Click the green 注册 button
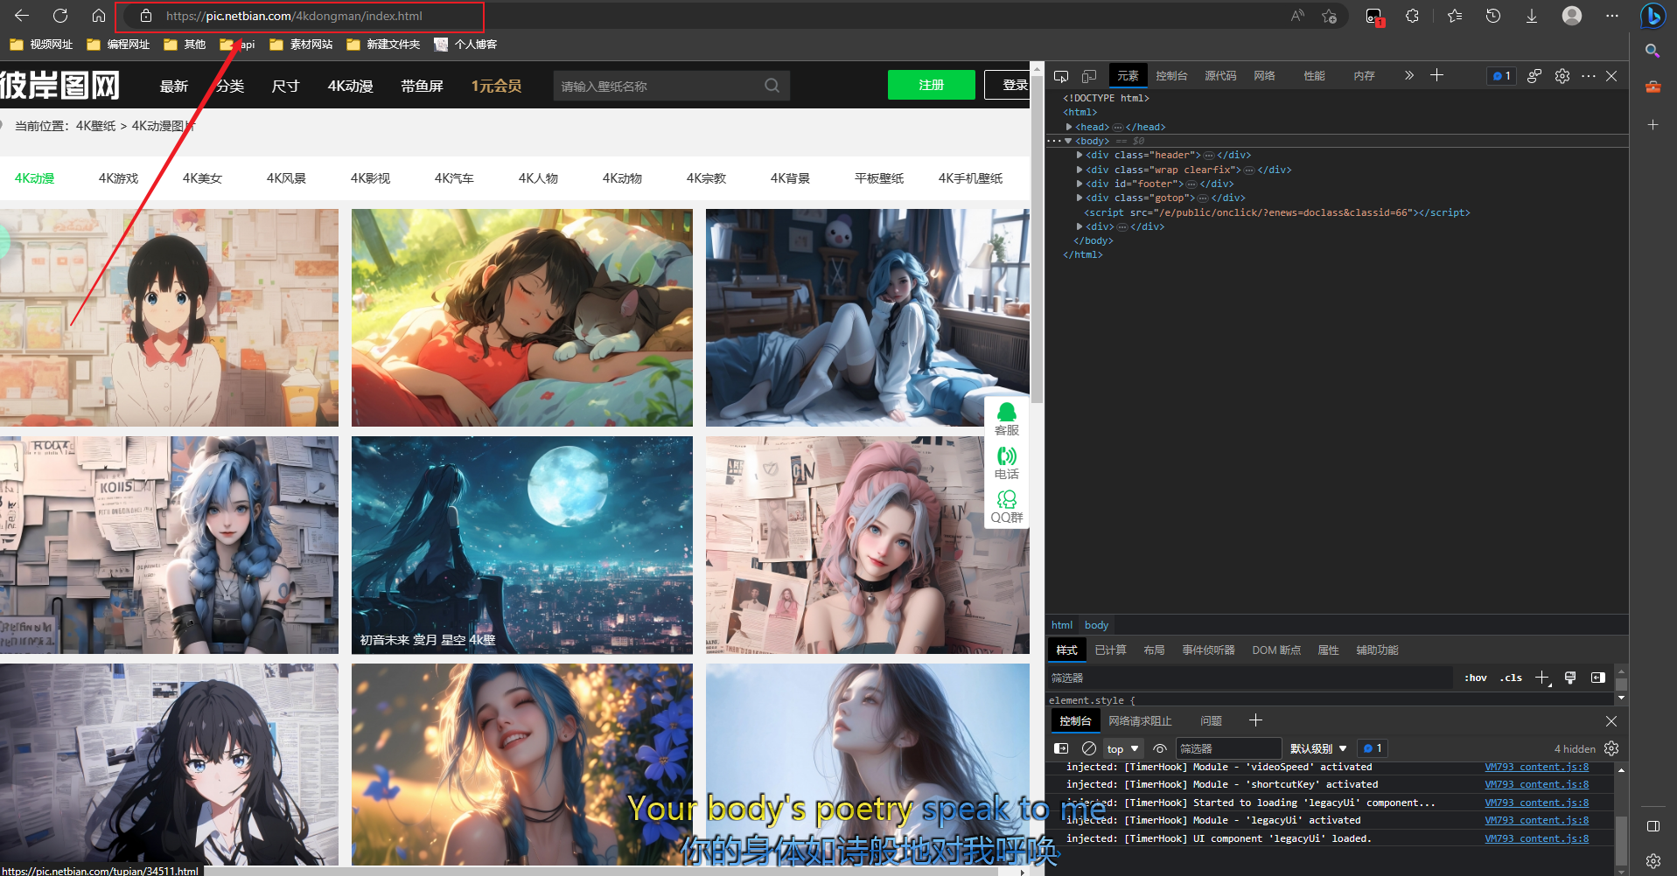Screen dimensions: 1677x876 [931, 85]
